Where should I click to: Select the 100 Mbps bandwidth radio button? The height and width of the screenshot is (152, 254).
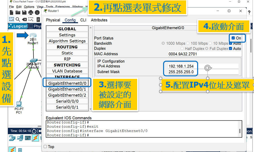tap(188, 43)
